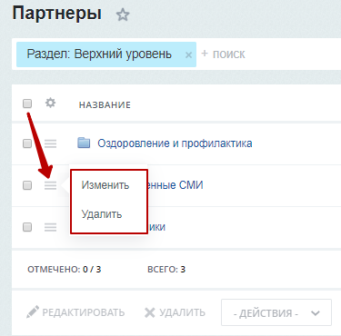
Task: Sort by the НАЗВАНИЕ column header
Action: [105, 105]
